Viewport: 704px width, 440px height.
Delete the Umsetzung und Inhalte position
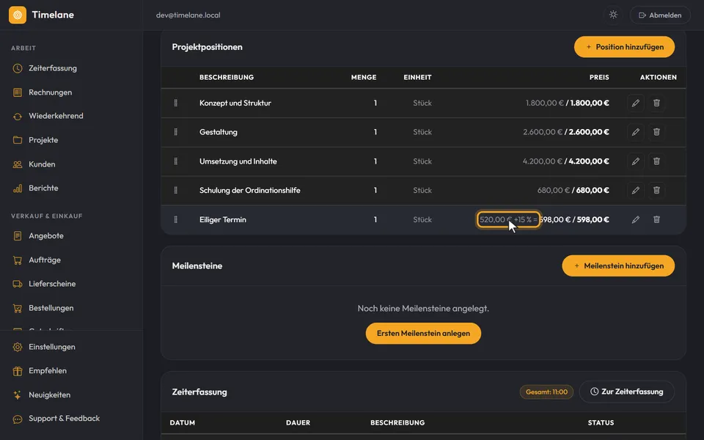656,161
